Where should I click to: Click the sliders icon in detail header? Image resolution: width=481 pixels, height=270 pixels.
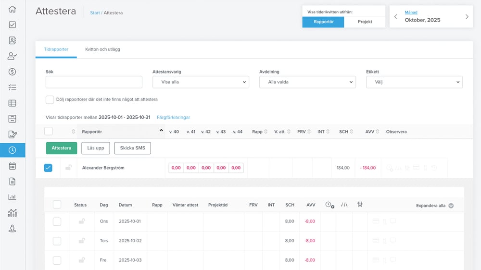360,205
